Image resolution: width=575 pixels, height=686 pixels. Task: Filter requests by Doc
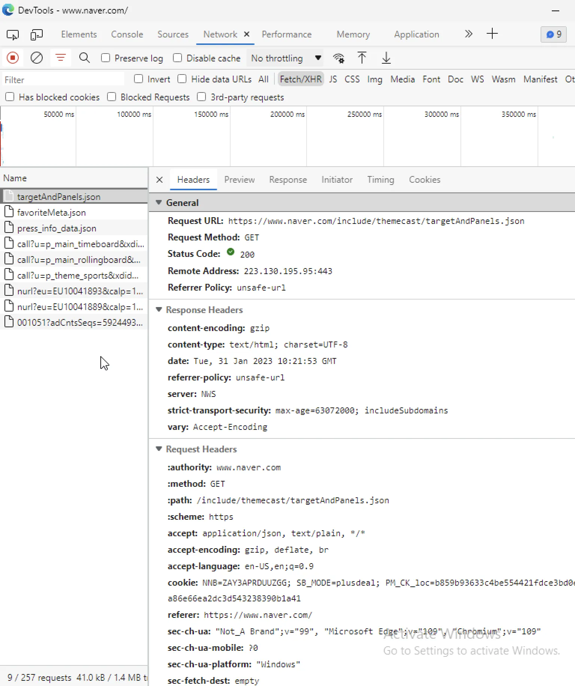pos(455,79)
